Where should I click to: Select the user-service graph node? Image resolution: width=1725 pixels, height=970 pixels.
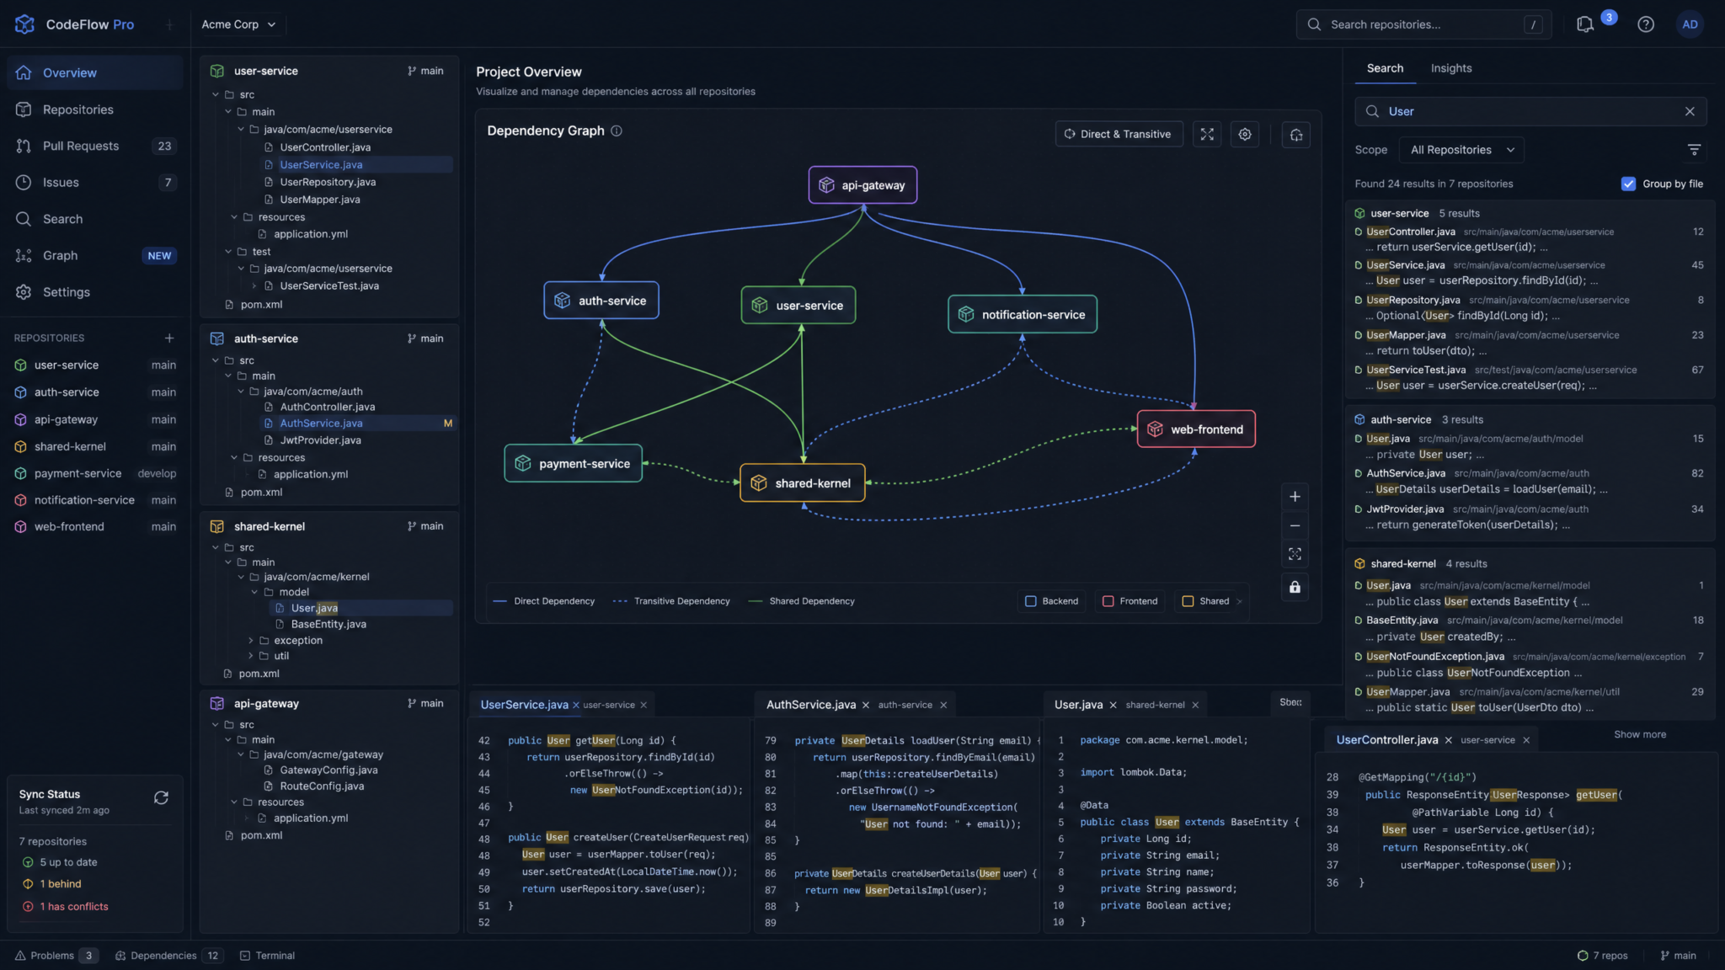(798, 305)
